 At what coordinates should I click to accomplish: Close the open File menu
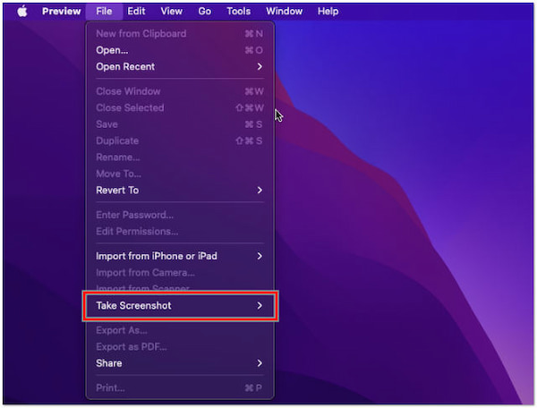[104, 12]
